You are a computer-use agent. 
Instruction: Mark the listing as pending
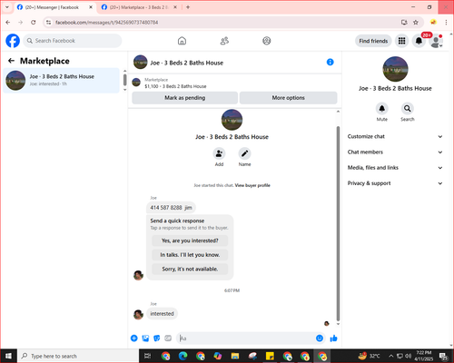click(x=184, y=98)
